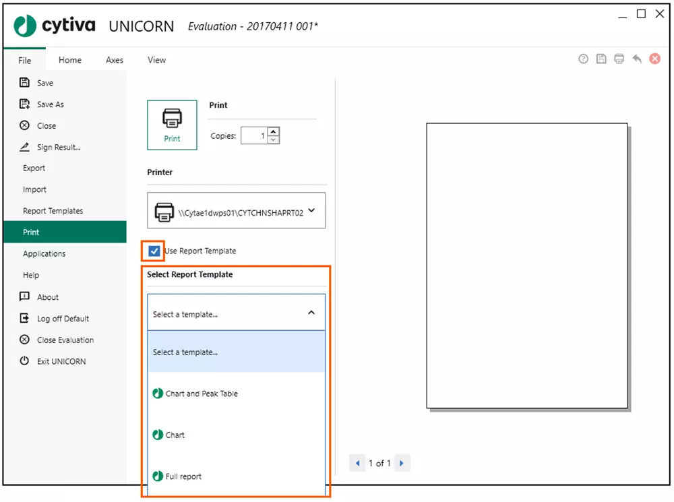Click Save As in the File menu
Image resolution: width=674 pixels, height=502 pixels.
tap(50, 104)
